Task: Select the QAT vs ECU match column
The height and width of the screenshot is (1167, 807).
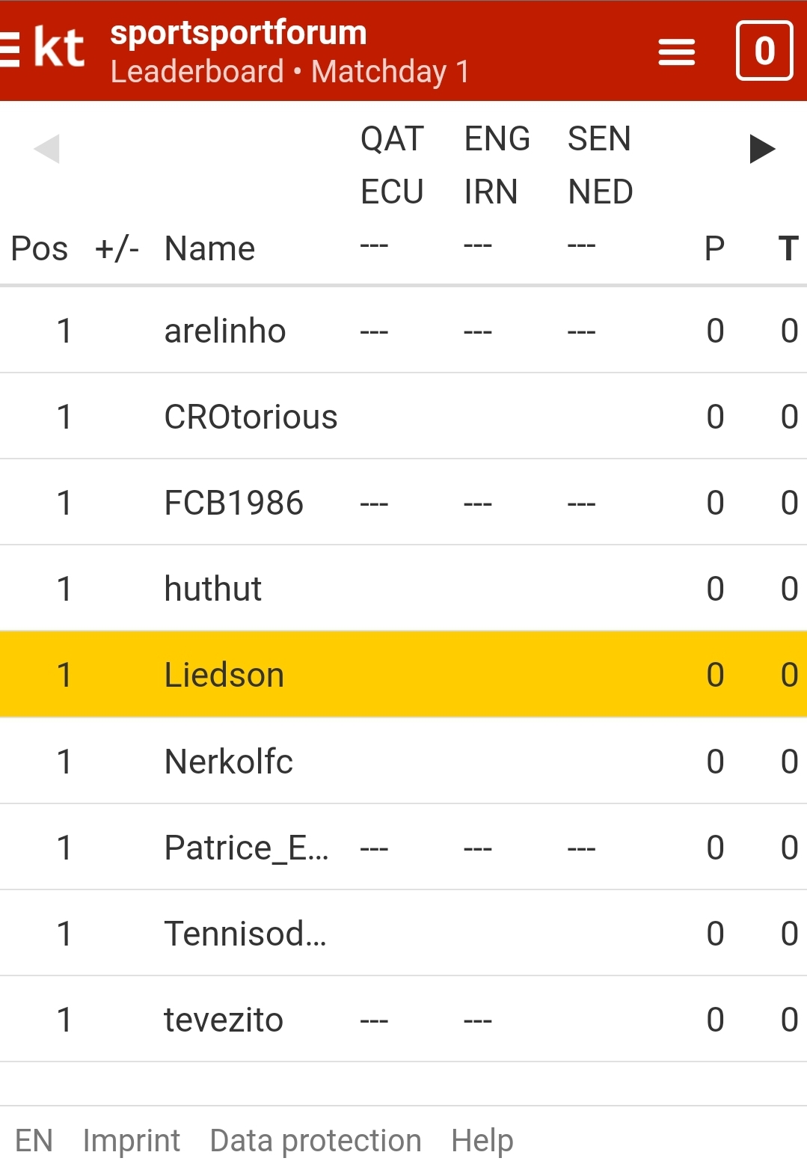Action: click(x=392, y=165)
